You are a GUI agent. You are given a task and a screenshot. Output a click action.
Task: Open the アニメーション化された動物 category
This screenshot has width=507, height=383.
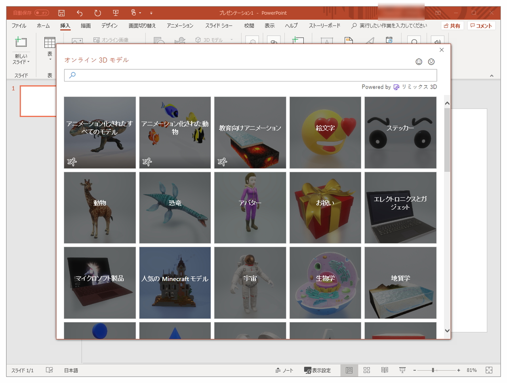pos(175,133)
